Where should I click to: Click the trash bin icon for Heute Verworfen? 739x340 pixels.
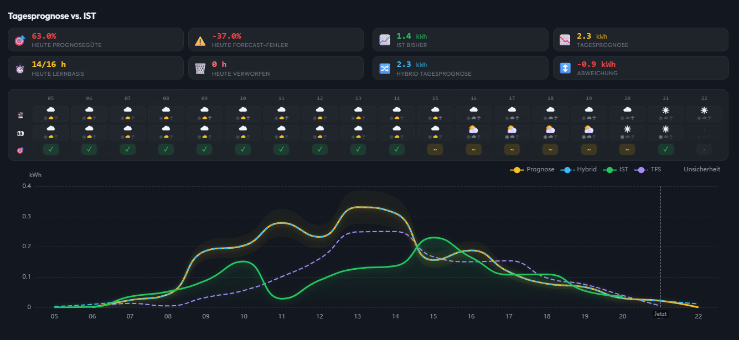coord(200,69)
